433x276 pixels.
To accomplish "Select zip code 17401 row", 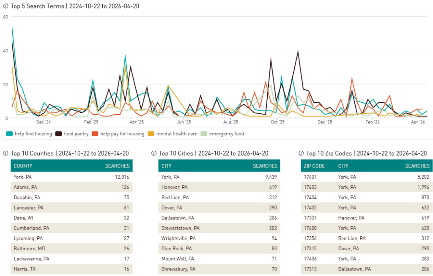I will (367, 177).
